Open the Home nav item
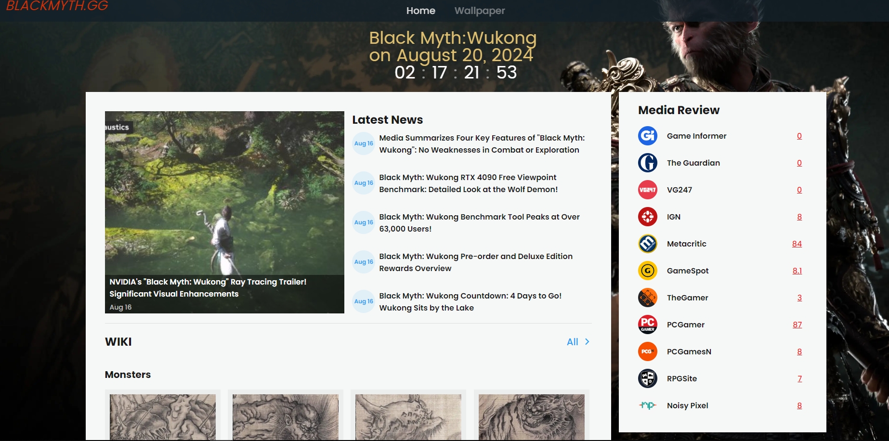 [420, 11]
